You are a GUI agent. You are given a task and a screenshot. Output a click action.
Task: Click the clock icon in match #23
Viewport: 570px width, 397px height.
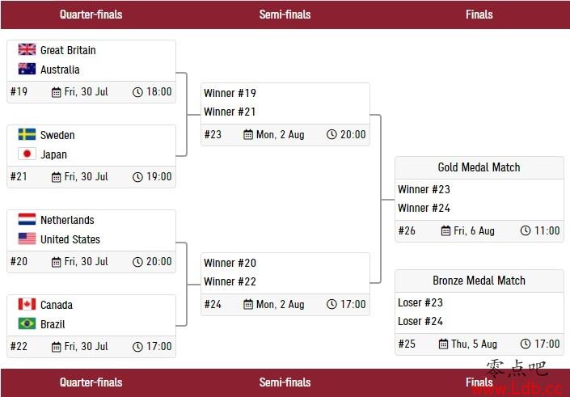coord(331,134)
